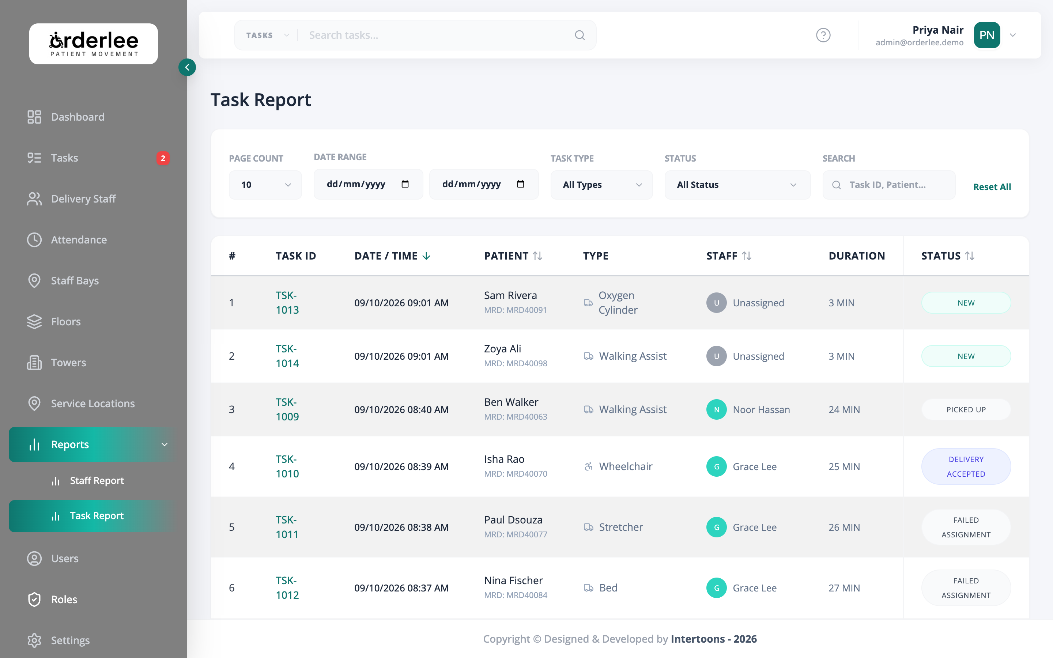
Task: Open task TSK-1013 link
Action: 287,302
